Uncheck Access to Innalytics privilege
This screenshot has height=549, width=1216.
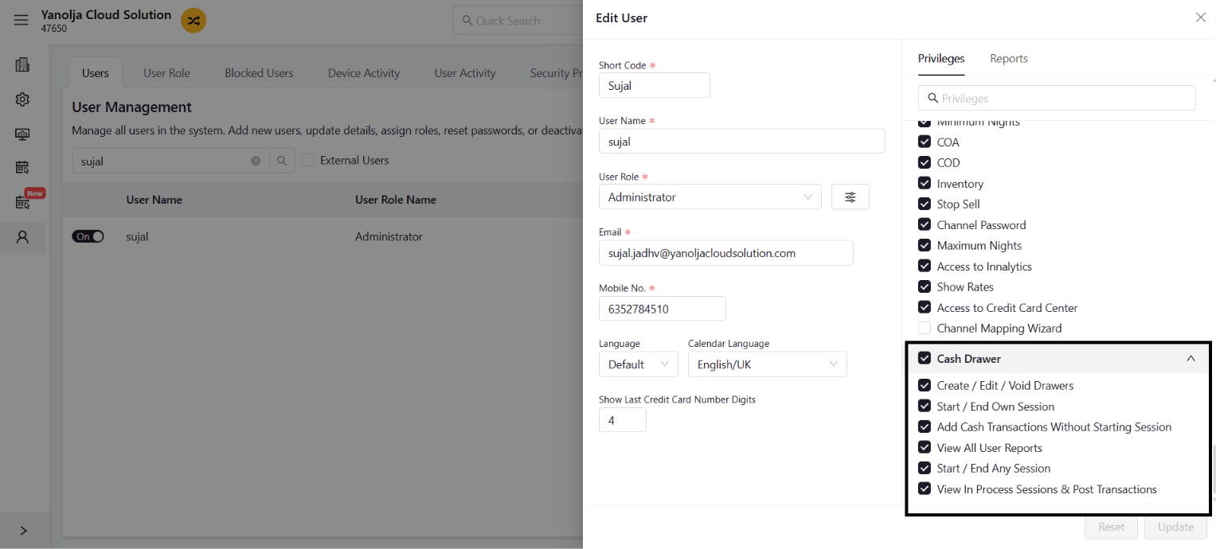(925, 266)
